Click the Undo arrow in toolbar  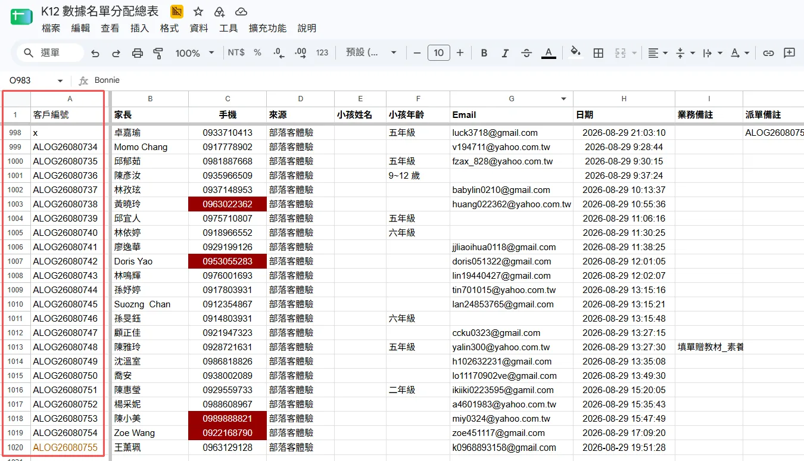(x=95, y=53)
